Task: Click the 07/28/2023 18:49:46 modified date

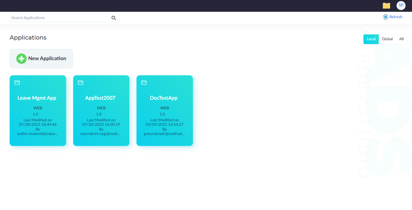Action: click(x=38, y=124)
